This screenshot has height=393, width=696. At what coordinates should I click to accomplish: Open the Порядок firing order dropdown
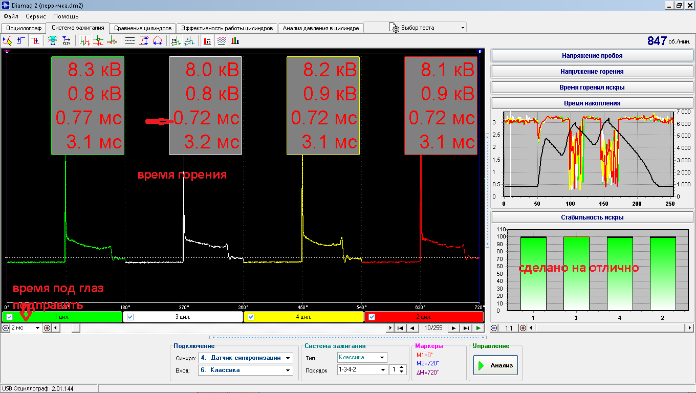[382, 369]
